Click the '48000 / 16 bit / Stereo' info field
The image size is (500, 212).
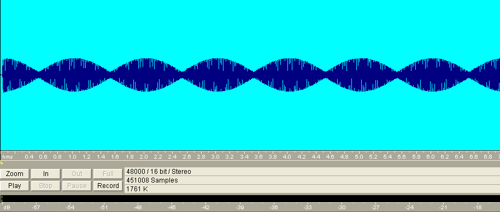[312, 172]
